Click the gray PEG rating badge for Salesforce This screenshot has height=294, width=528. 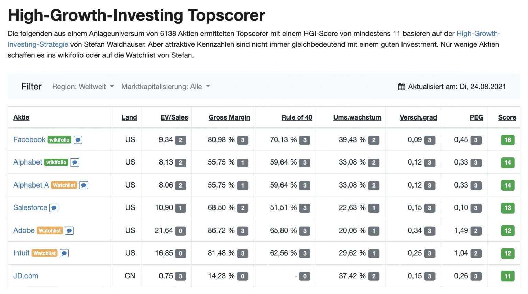(x=475, y=208)
